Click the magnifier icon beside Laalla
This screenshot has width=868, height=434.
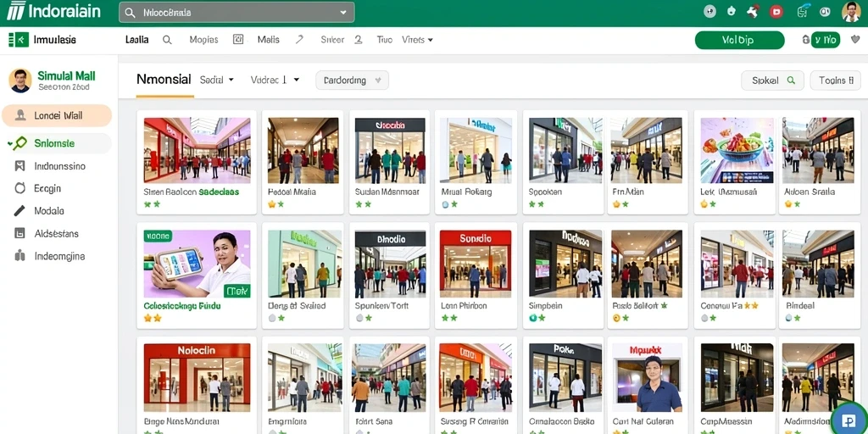167,40
